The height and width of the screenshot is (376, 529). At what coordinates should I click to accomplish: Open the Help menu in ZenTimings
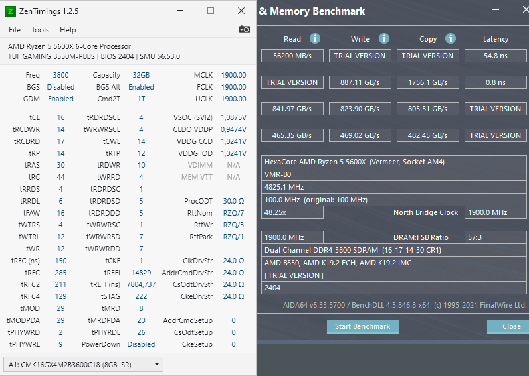click(68, 30)
